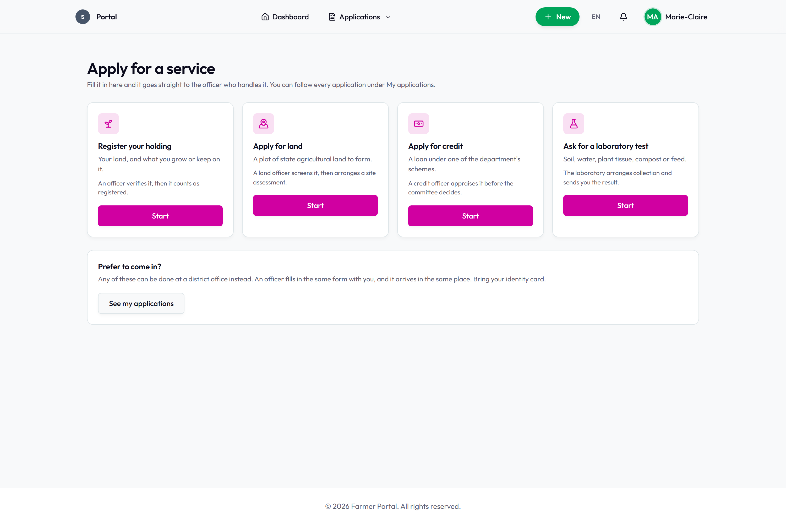Click the MA user avatar

click(x=652, y=17)
